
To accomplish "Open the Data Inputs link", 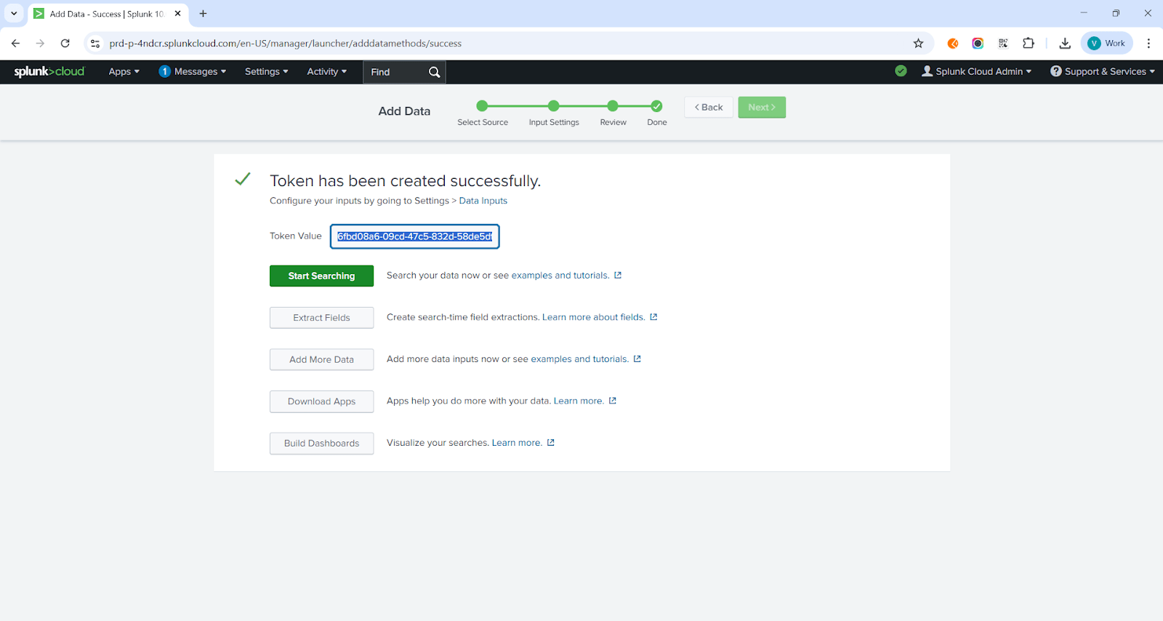I will click(x=483, y=201).
